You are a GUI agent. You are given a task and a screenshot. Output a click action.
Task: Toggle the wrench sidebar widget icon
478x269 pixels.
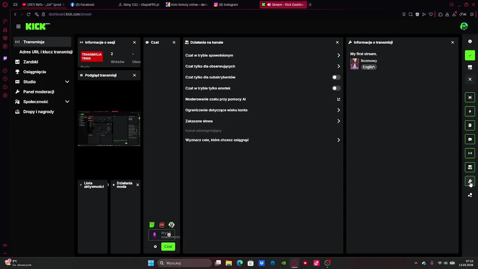470,181
